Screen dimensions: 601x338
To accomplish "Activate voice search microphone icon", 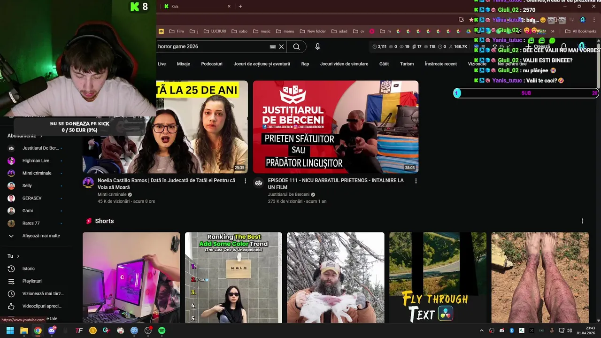I will (318, 46).
